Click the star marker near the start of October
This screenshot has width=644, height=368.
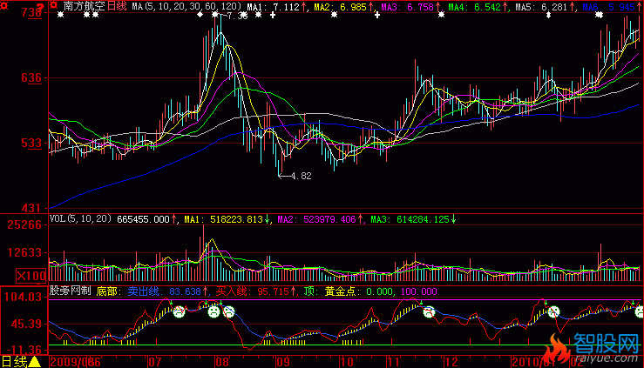[335, 15]
